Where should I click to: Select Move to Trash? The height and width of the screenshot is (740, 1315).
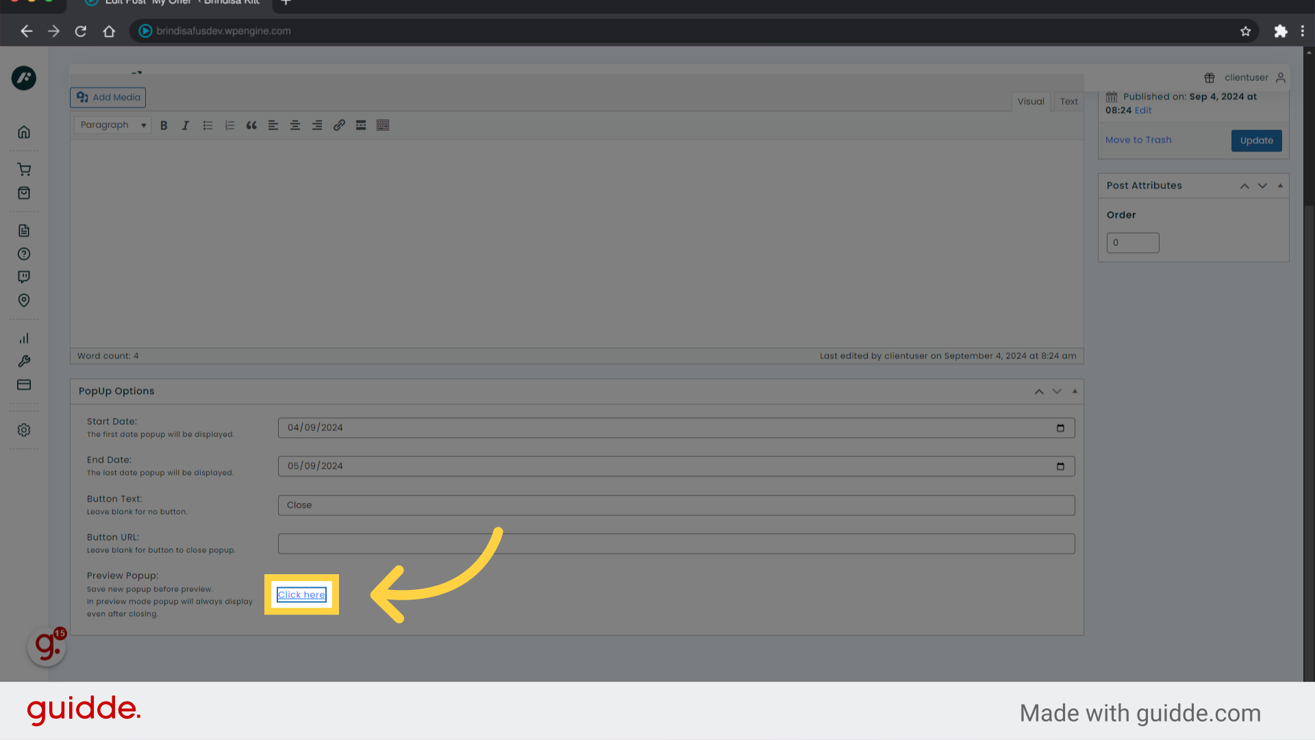(x=1138, y=139)
